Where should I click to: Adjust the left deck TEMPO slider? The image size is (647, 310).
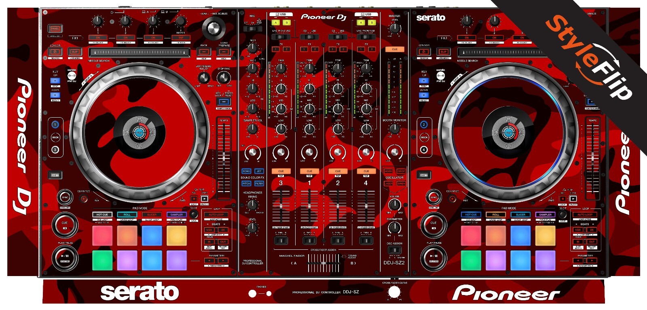[224, 159]
